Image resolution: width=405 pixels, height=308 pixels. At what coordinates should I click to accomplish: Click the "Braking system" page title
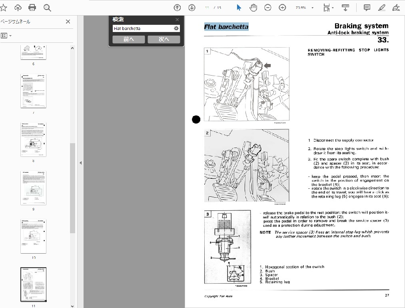point(361,26)
